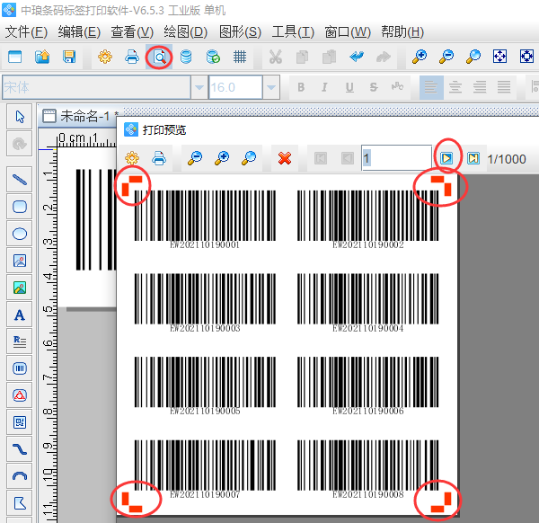
Task: Open the 工具(T) menu
Action: (x=293, y=32)
